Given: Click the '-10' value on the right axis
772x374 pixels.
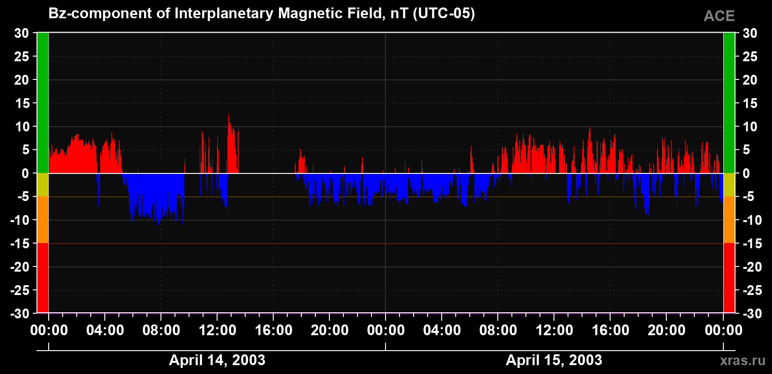Looking at the screenshot, I should click(752, 220).
